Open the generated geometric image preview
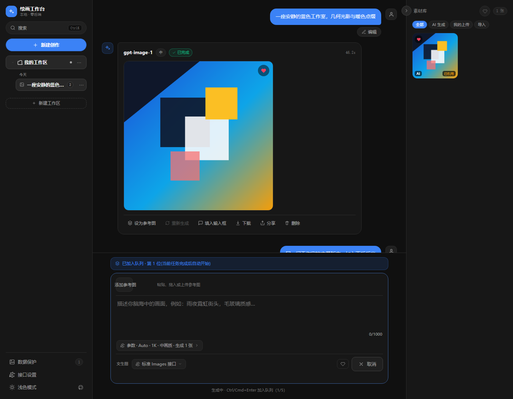The image size is (513, 399). click(198, 136)
